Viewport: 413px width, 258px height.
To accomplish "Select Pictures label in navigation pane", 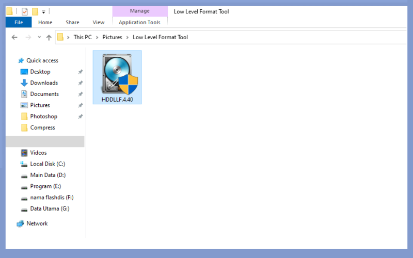I will point(40,105).
